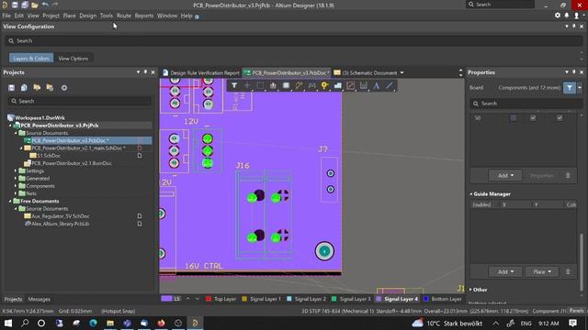Open the Add dropdown under Guide Manager
The width and height of the screenshot is (588, 330).
pyautogui.click(x=505, y=271)
